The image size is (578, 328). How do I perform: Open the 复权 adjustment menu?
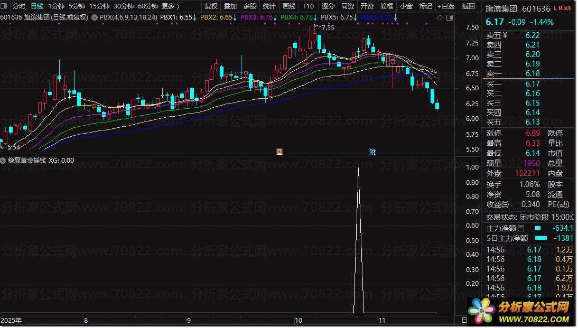(x=211, y=6)
